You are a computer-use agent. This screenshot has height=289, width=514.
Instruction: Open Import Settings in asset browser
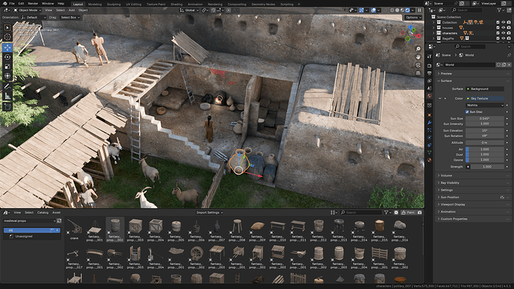pyautogui.click(x=209, y=213)
